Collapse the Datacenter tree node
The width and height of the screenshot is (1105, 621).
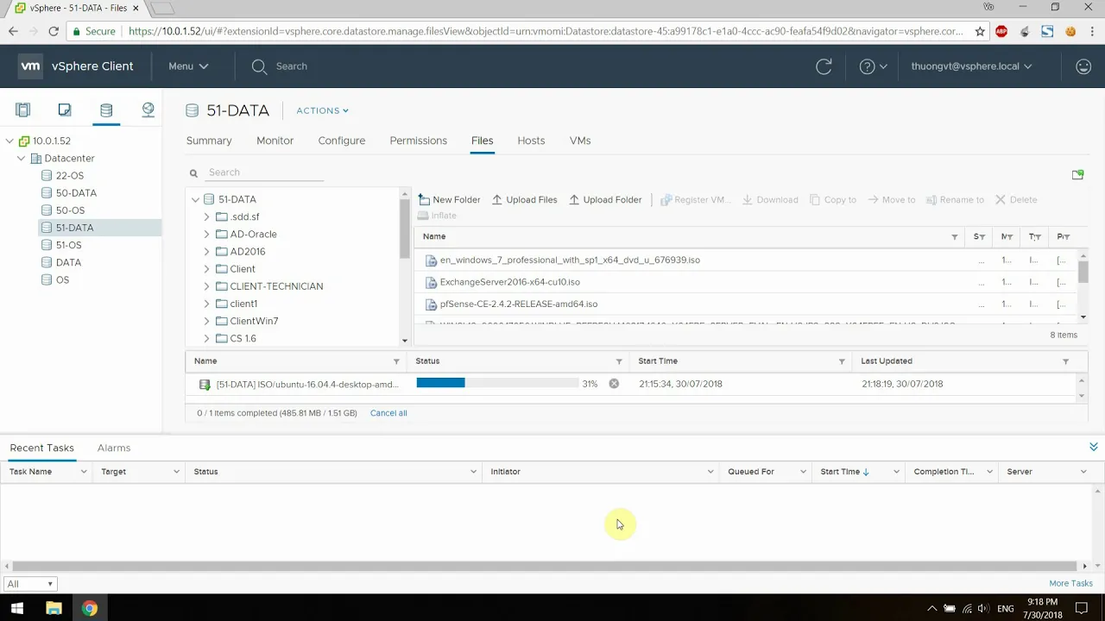22,159
